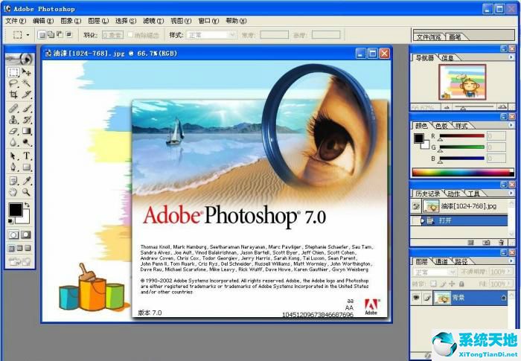
Task: Open History palette flyout menu arrow
Action: (x=511, y=193)
